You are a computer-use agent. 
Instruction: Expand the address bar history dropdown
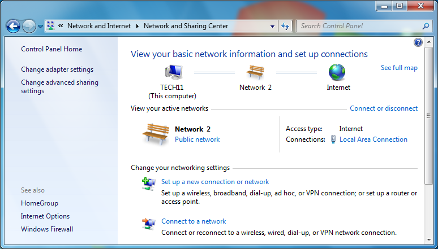(272, 26)
